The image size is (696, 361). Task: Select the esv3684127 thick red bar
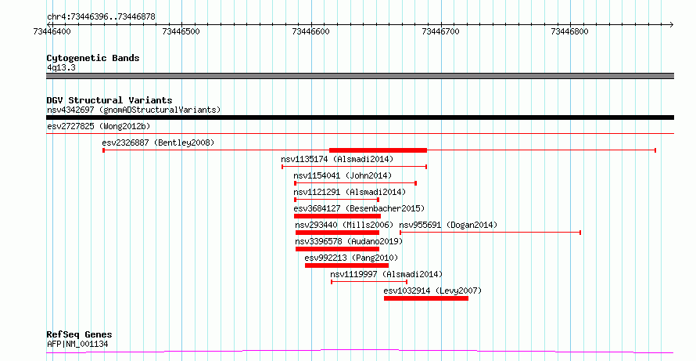337,216
